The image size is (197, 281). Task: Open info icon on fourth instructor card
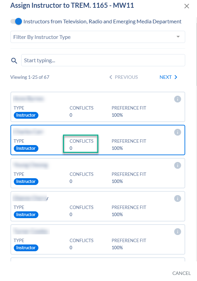point(177,198)
